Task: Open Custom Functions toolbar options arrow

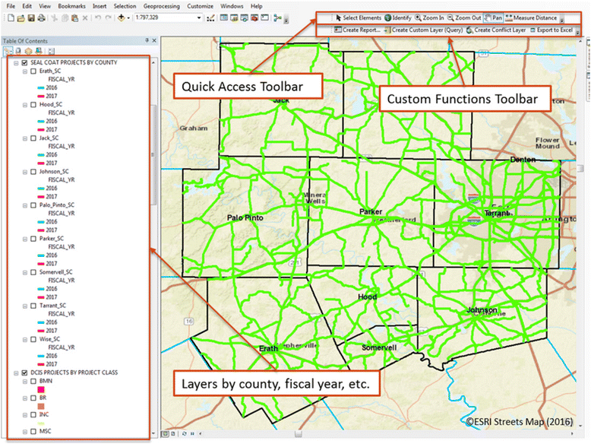Action: pyautogui.click(x=577, y=32)
